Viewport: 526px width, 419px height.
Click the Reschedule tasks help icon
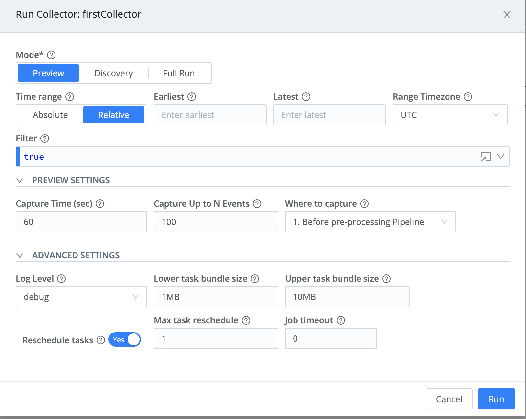[100, 340]
